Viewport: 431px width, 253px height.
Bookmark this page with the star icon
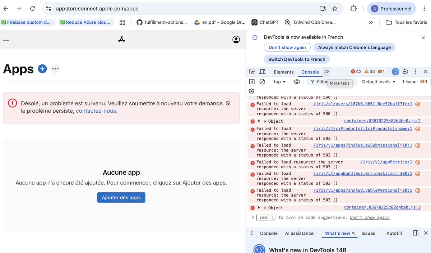pos(335,9)
